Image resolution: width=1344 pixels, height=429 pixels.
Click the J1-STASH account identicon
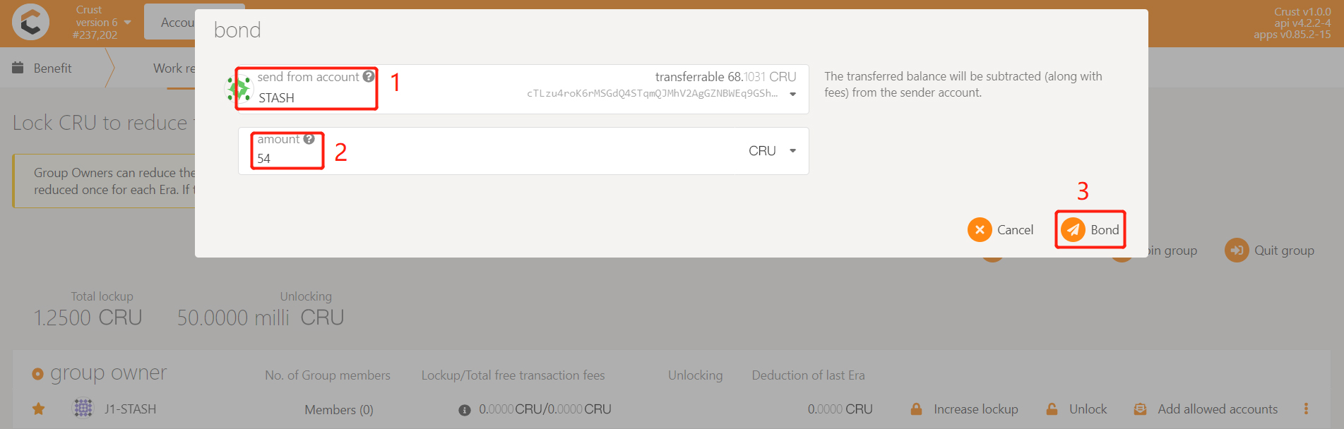click(83, 409)
